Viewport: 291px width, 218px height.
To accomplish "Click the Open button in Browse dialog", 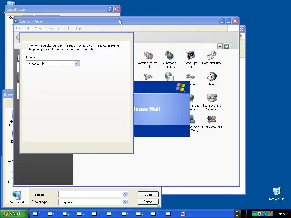I will 148,194.
